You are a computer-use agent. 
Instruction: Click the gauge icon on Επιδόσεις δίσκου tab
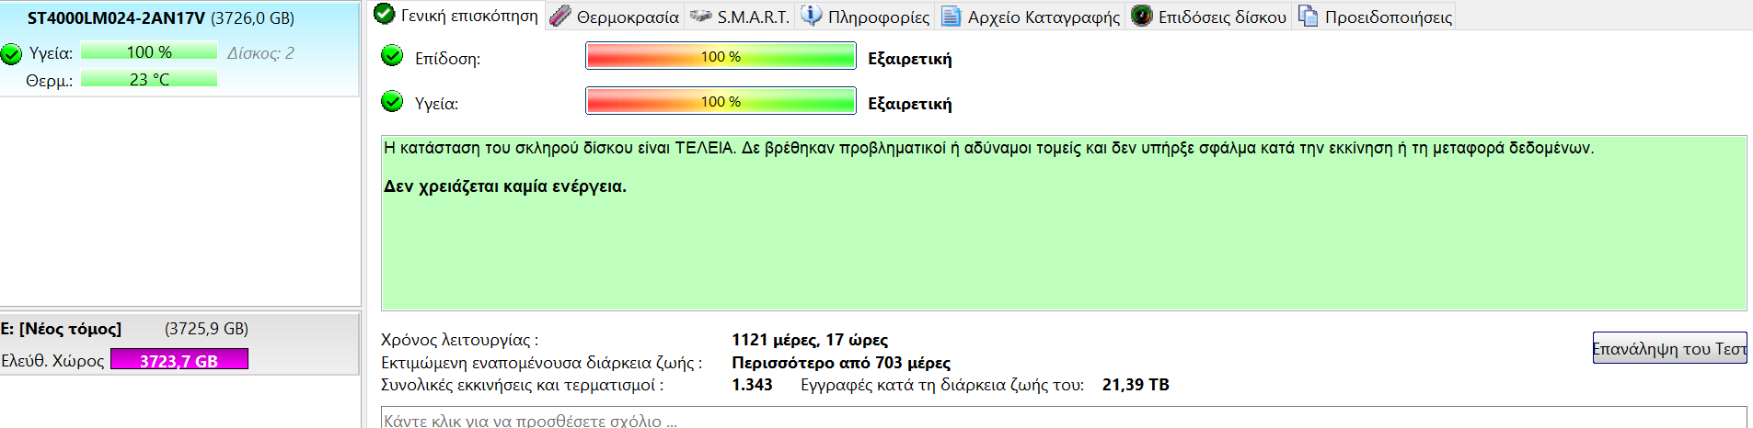[1141, 16]
